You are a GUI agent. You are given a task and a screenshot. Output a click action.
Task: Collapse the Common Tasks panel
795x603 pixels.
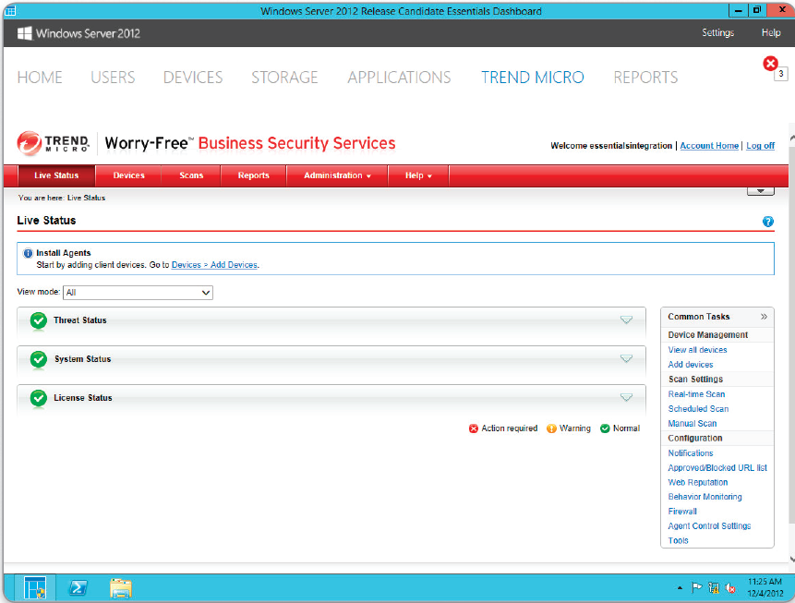(764, 317)
